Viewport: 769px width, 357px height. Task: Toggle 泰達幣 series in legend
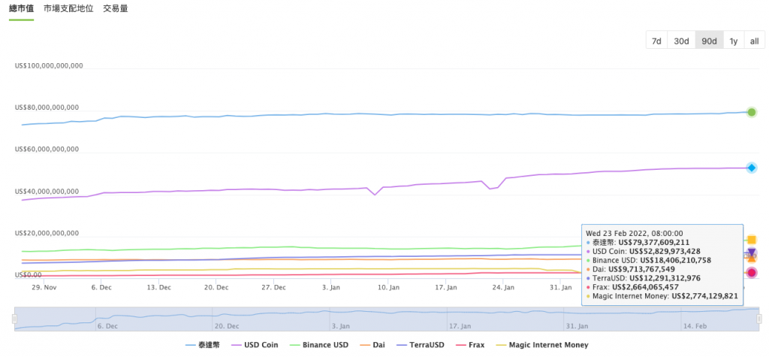[203, 345]
